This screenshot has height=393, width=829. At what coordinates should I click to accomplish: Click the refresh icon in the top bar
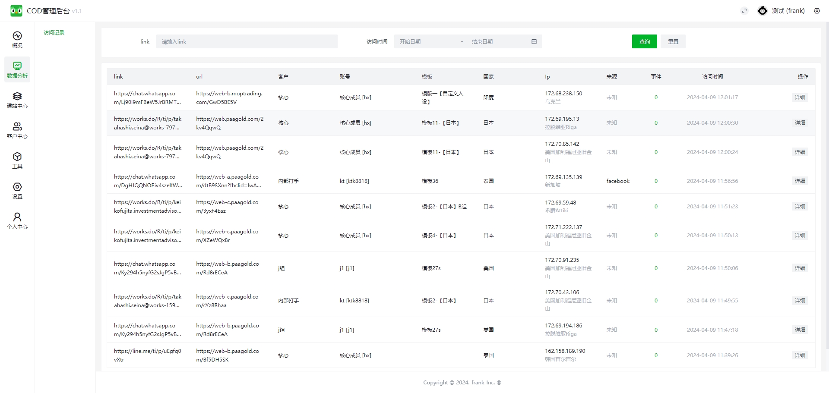[x=744, y=11]
